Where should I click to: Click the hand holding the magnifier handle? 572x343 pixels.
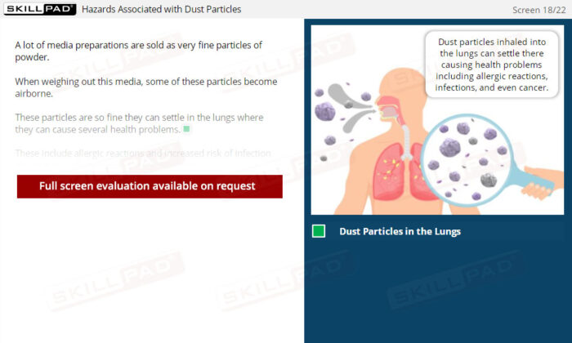click(541, 182)
